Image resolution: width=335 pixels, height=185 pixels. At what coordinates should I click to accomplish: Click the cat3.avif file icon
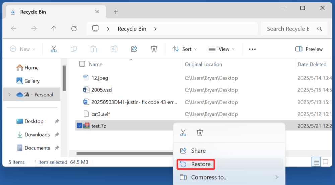pyautogui.click(x=86, y=114)
